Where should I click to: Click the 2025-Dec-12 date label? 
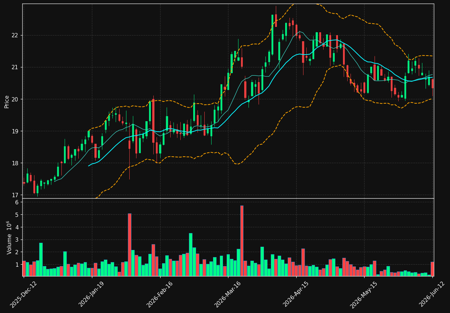coord(24,294)
